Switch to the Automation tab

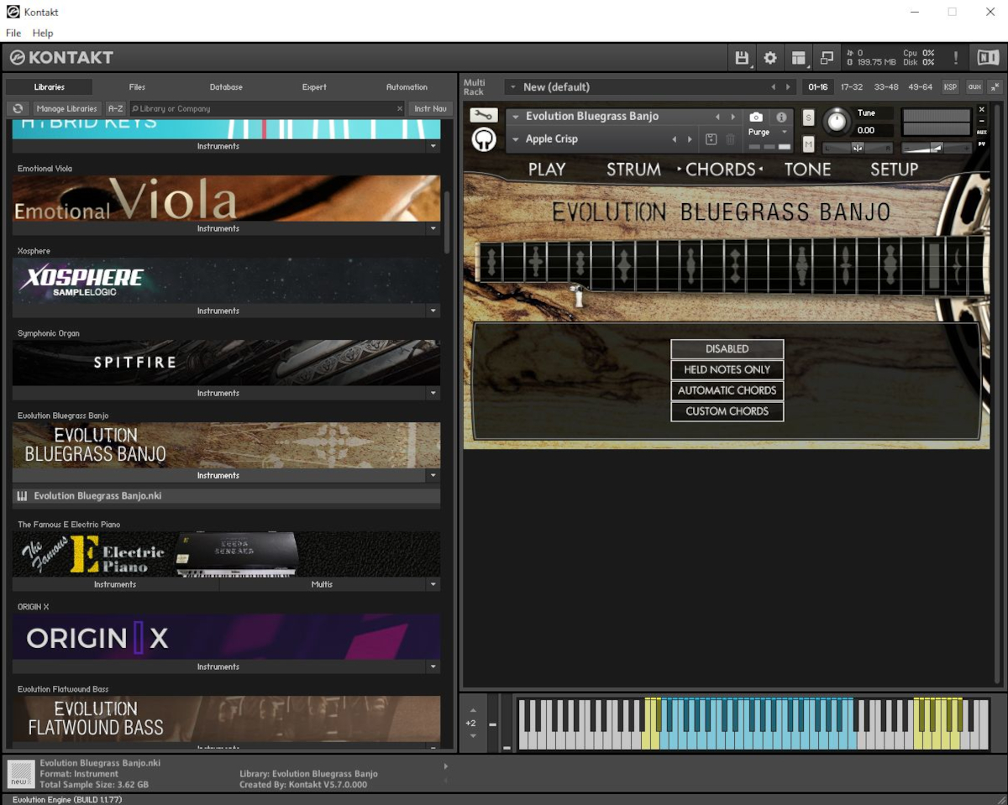tap(407, 87)
